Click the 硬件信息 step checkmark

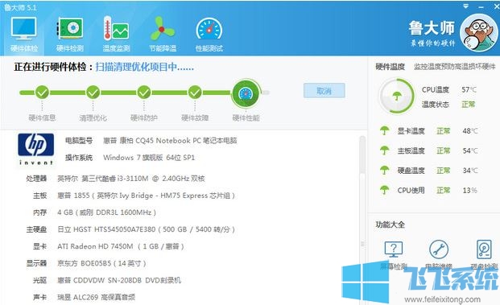pyautogui.click(x=42, y=93)
